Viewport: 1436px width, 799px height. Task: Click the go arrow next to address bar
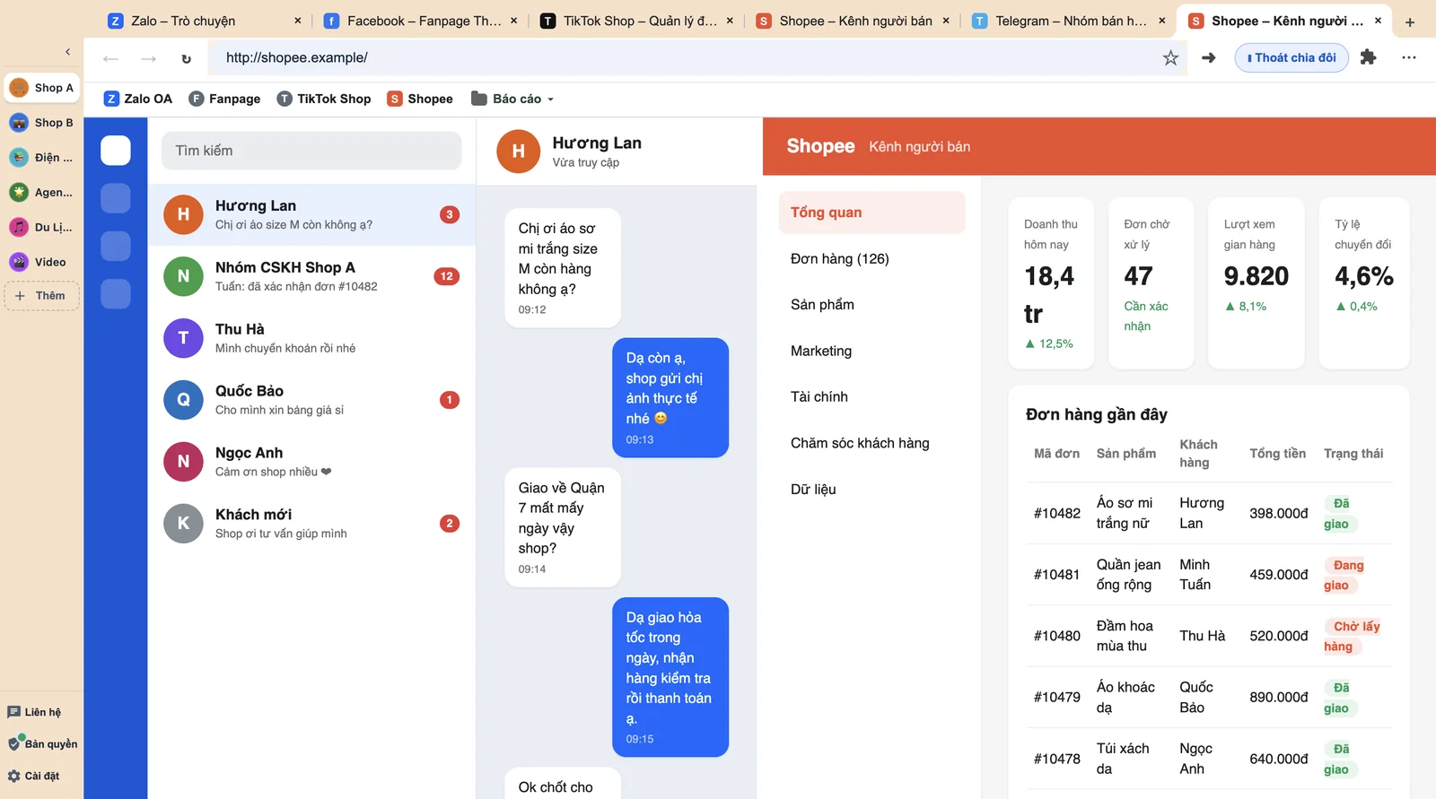point(1209,58)
